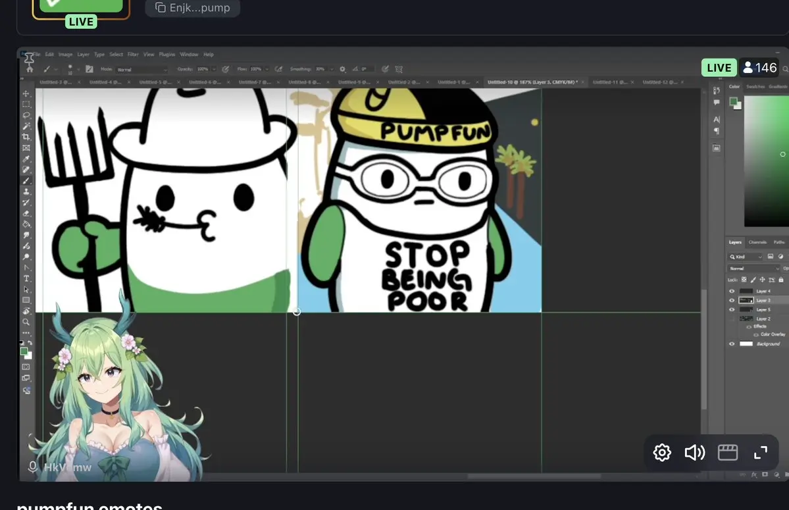Toggle airbrush-style build-up icon
Viewport: 789px width, 510px height.
click(278, 69)
